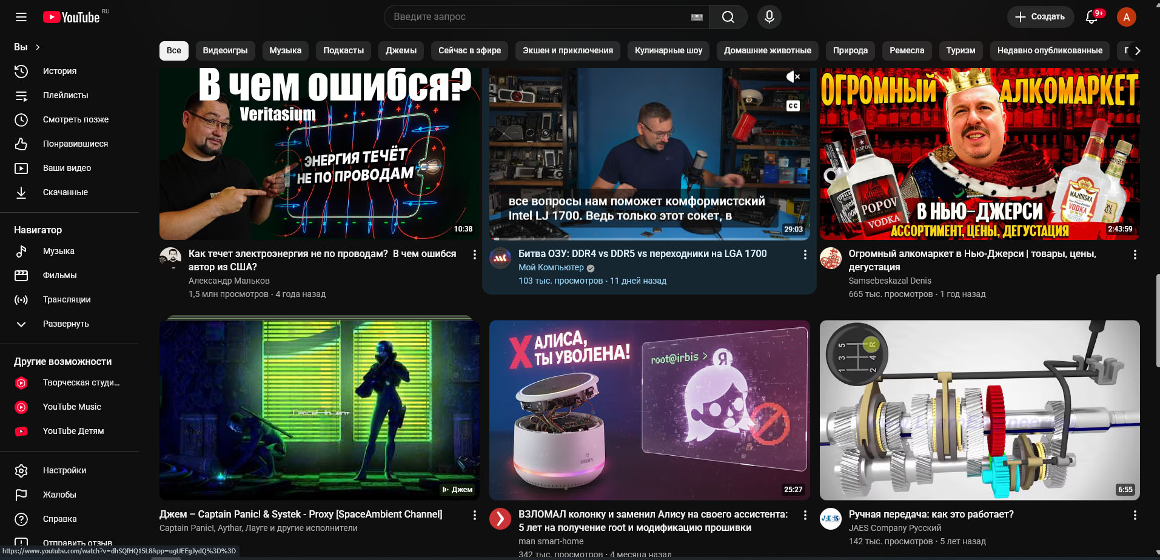Start voice search with microphone
Viewport: 1160px width, 560px height.
pyautogui.click(x=769, y=17)
